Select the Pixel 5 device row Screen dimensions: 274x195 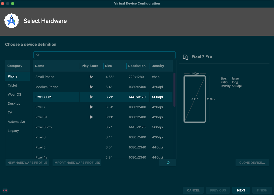[x=103, y=147]
